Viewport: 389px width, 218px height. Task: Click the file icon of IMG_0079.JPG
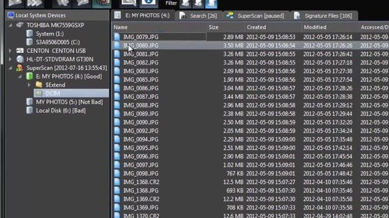pyautogui.click(x=117, y=37)
